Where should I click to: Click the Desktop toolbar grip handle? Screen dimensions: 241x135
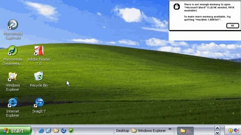point(114,131)
